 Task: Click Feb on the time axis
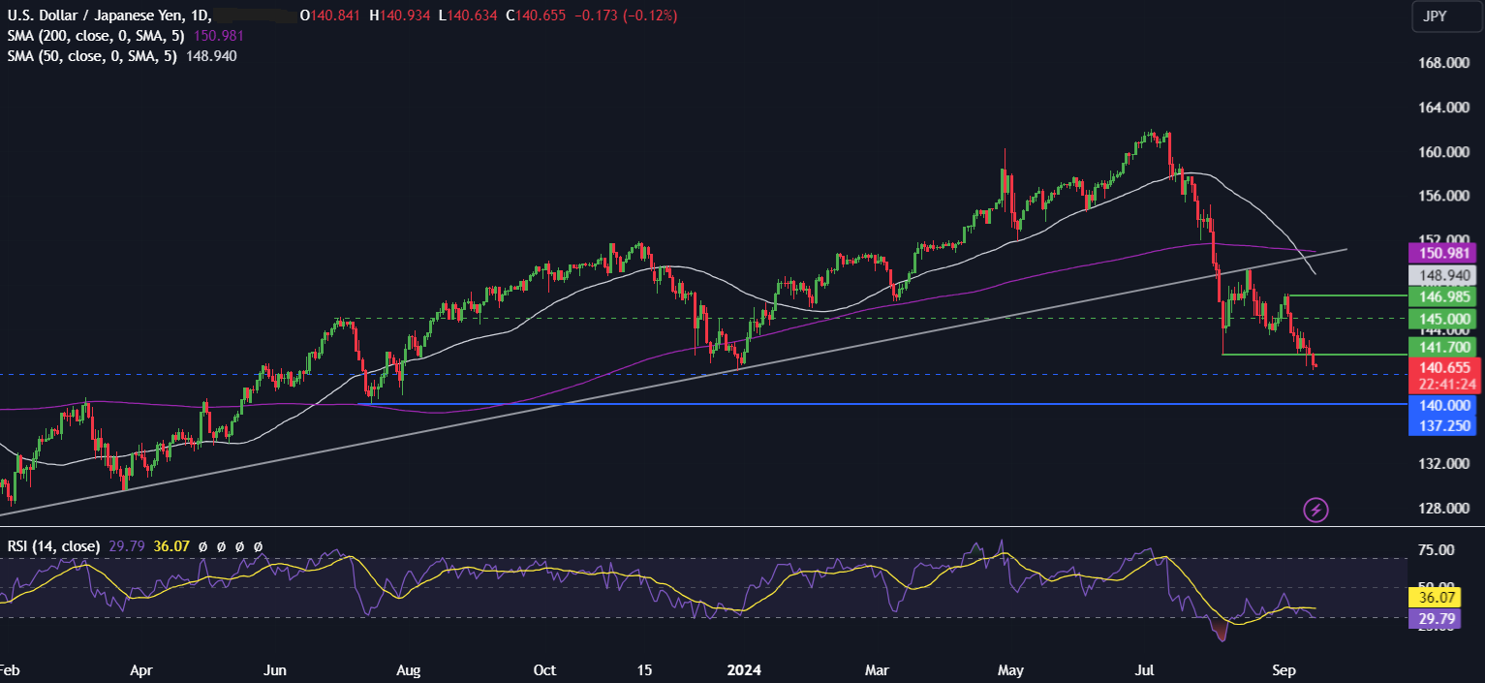(x=9, y=669)
